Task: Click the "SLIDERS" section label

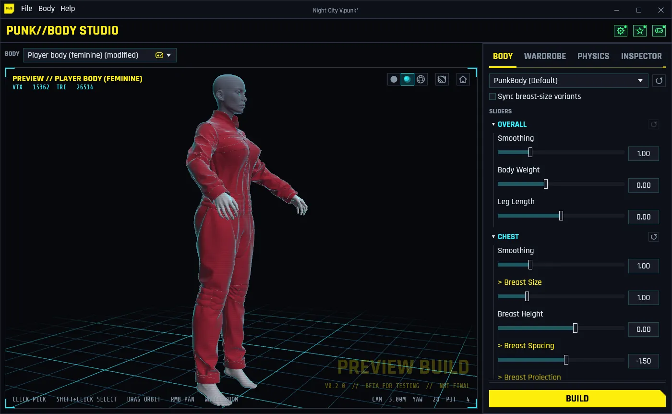Action: click(500, 111)
